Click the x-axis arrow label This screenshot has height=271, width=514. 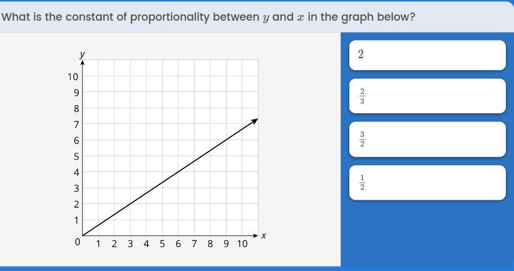(x=264, y=235)
